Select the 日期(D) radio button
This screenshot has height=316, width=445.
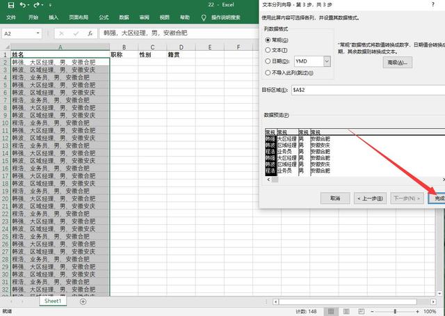click(268, 61)
